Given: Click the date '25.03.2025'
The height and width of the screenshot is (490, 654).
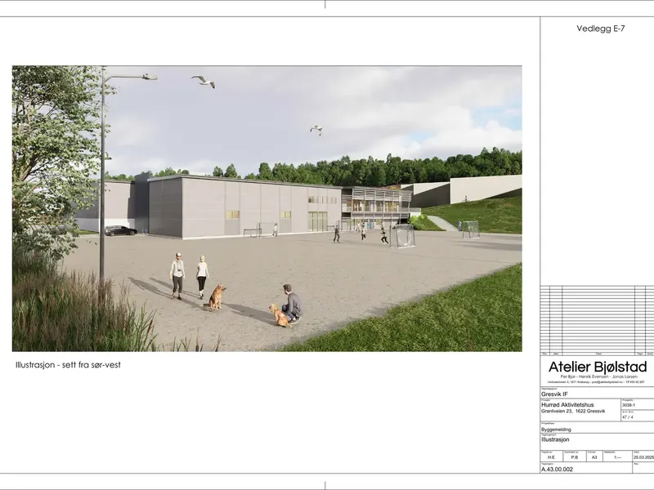Looking at the screenshot, I should click(x=643, y=457).
